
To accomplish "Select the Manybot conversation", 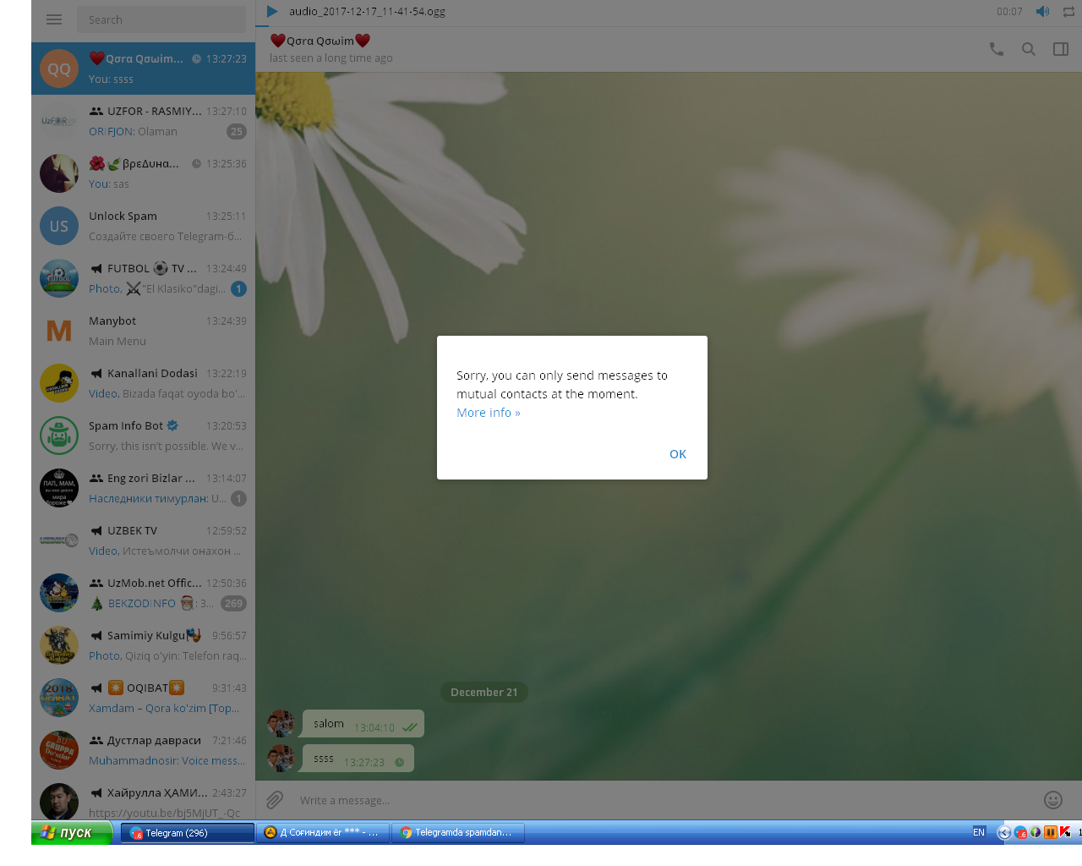I will pyautogui.click(x=144, y=331).
